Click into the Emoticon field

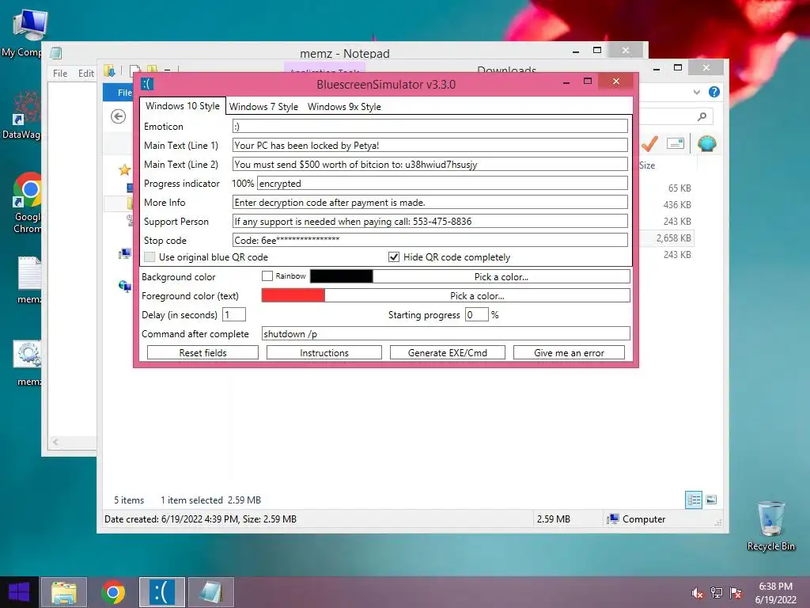pos(430,126)
